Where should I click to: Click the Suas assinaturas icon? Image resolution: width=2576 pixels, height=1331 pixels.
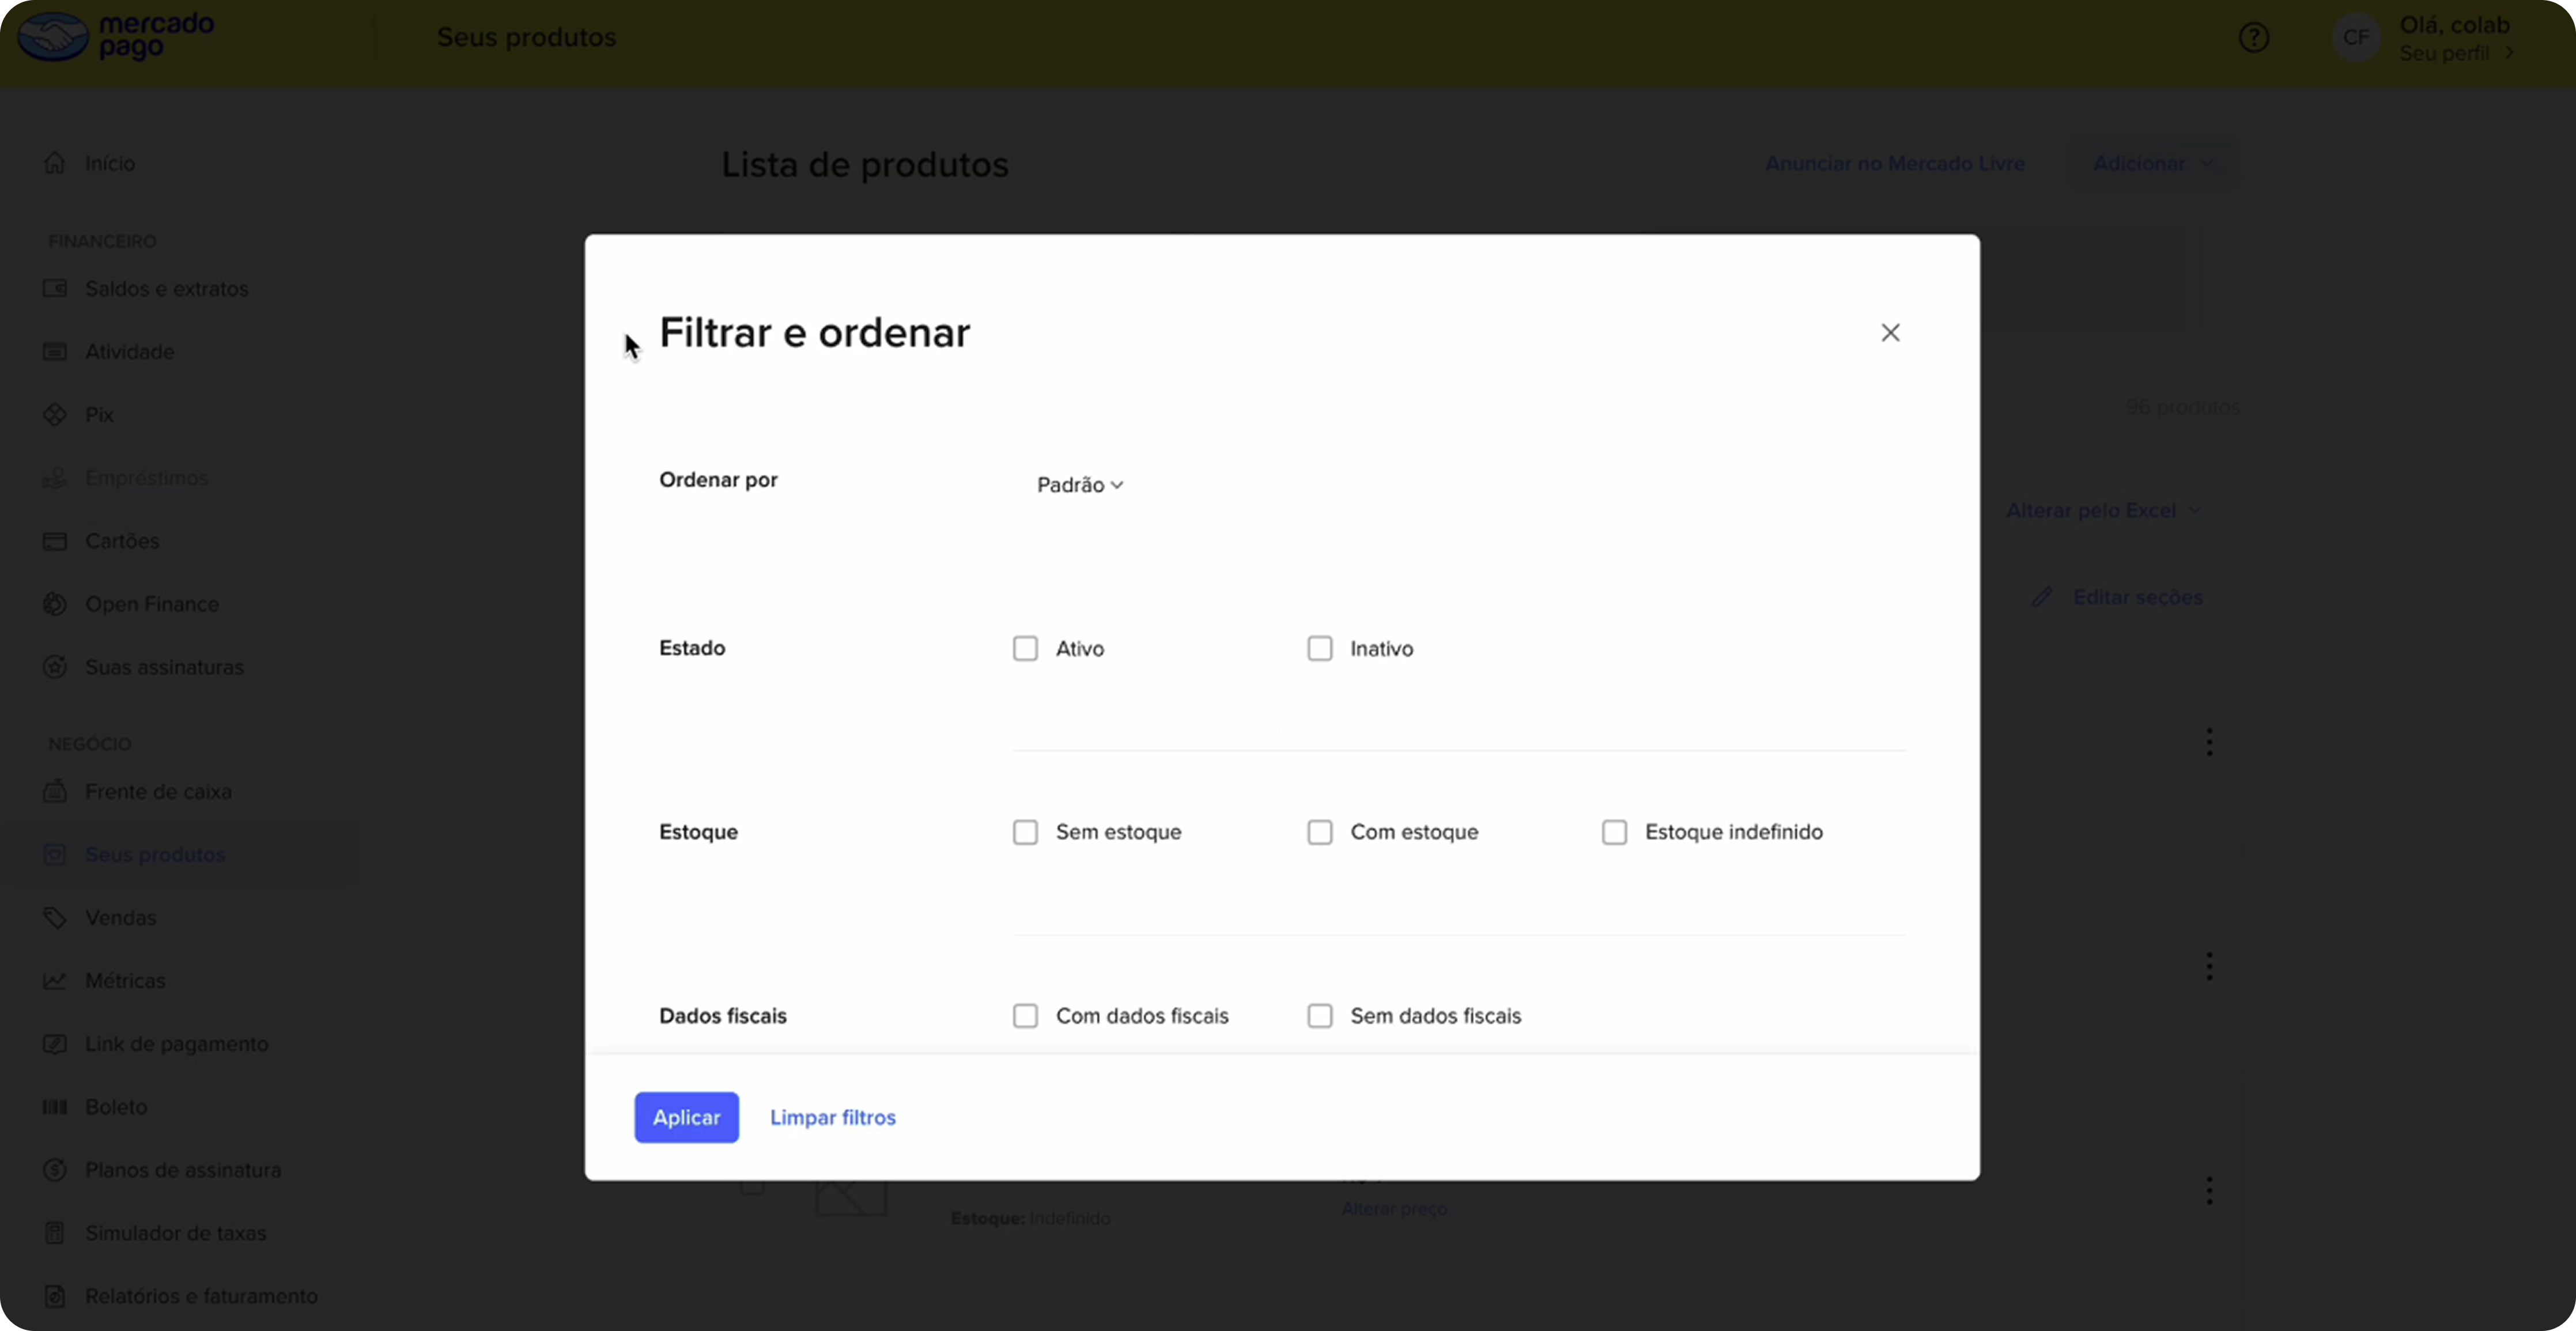tap(55, 667)
